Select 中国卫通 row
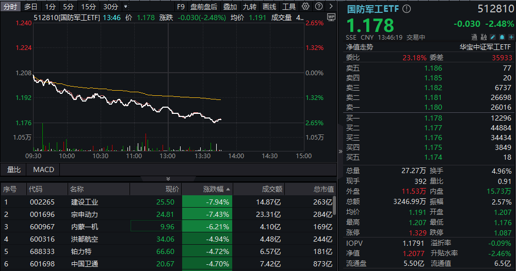 (x=167, y=264)
